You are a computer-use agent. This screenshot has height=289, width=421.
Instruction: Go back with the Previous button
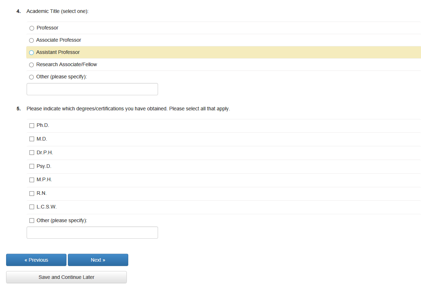(x=36, y=260)
